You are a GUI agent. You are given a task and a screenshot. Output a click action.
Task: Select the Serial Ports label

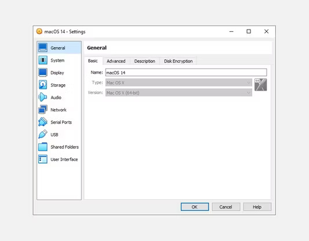click(x=61, y=122)
